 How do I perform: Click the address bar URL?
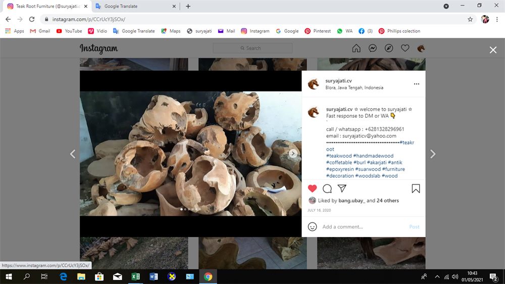click(x=89, y=19)
